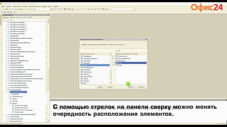Select СтранаПроисхождения in the Реквизиты документа list
The image size is (227, 127).
[95, 59]
